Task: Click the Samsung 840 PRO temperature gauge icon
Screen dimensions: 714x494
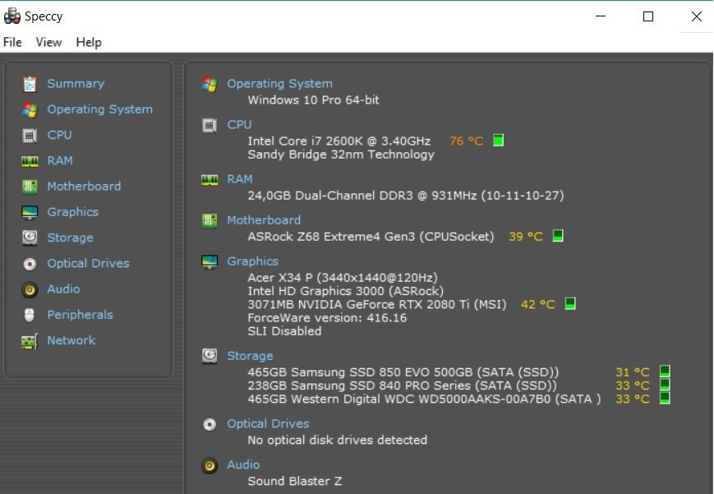Action: (665, 384)
